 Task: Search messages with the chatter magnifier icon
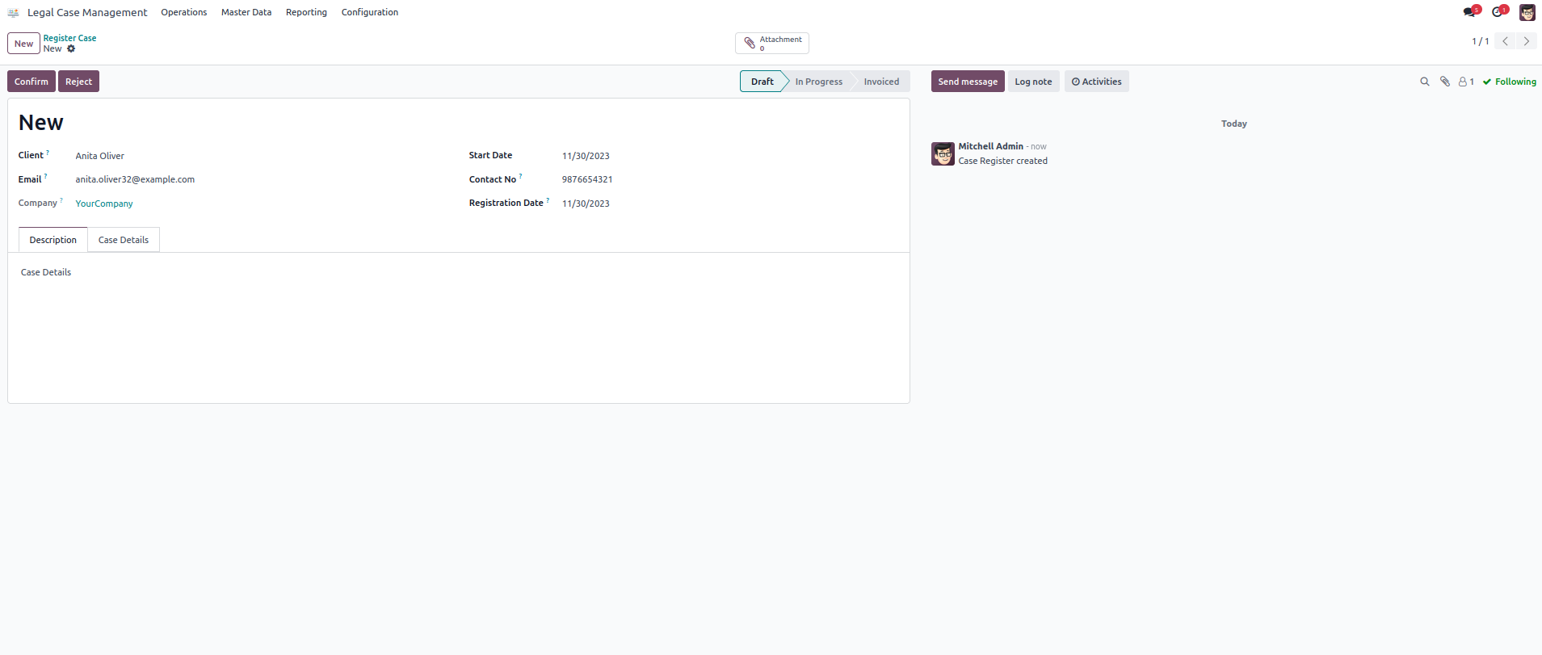tap(1425, 82)
